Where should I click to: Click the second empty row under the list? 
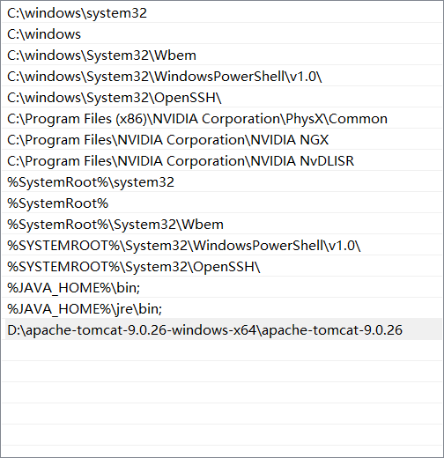pyautogui.click(x=222, y=373)
